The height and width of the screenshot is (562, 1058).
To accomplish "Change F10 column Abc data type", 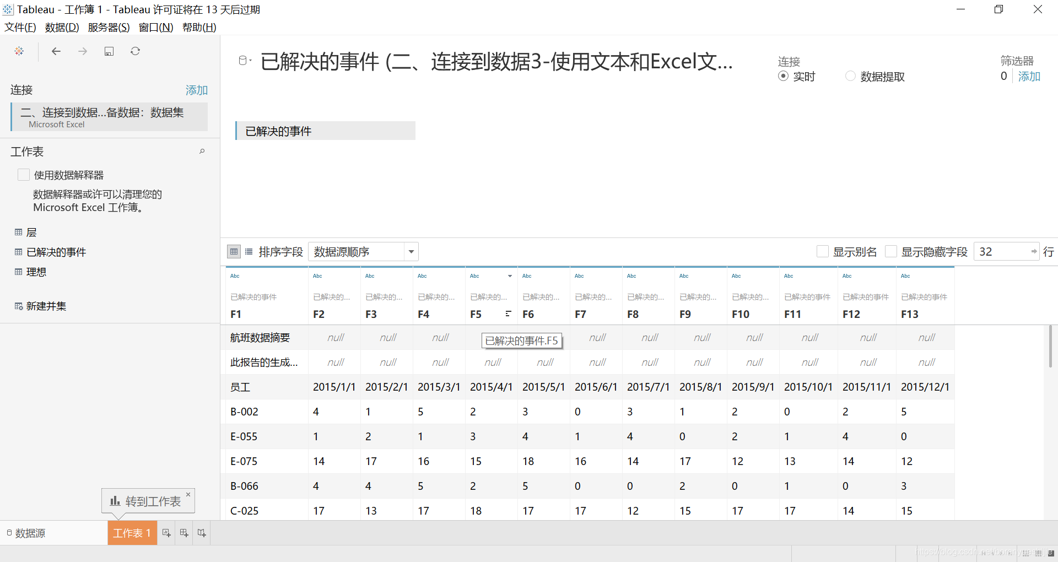I will click(736, 276).
